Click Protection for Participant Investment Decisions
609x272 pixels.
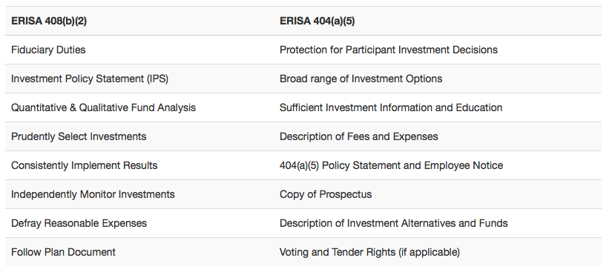pyautogui.click(x=389, y=50)
